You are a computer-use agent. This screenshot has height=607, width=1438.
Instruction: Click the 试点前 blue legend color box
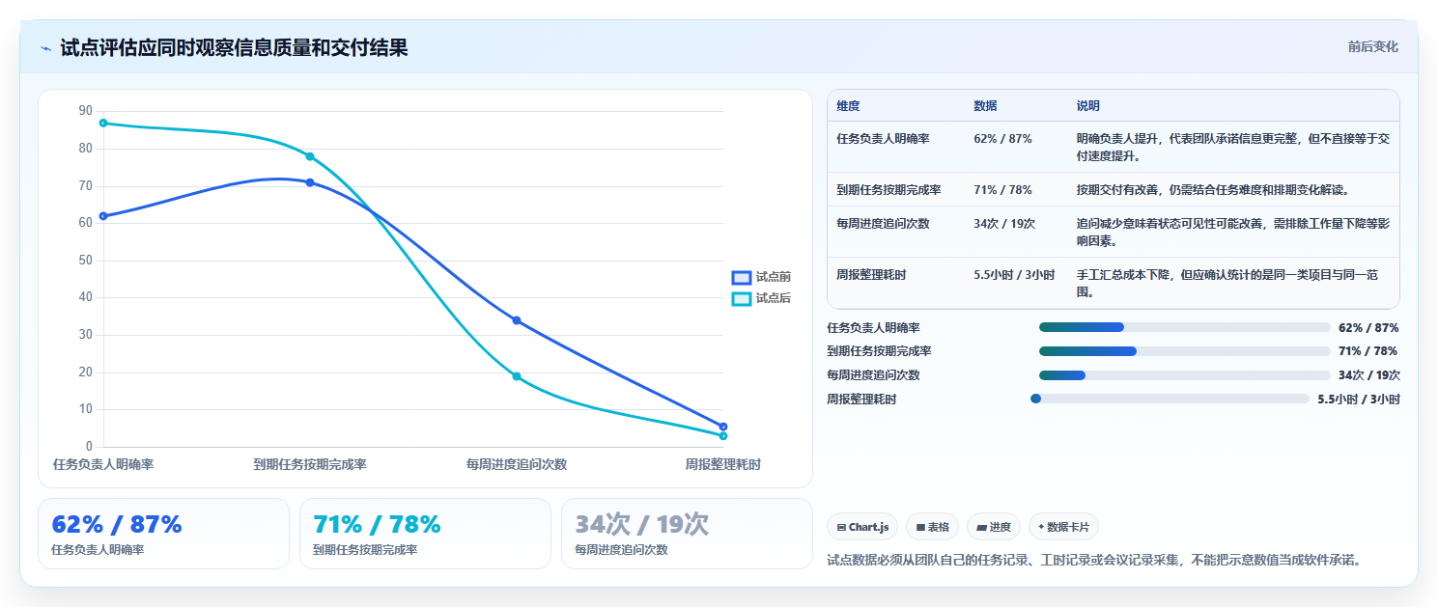click(742, 277)
